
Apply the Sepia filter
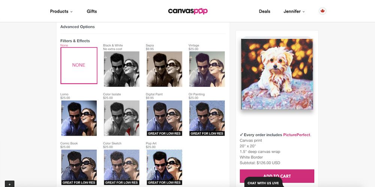[164, 69]
